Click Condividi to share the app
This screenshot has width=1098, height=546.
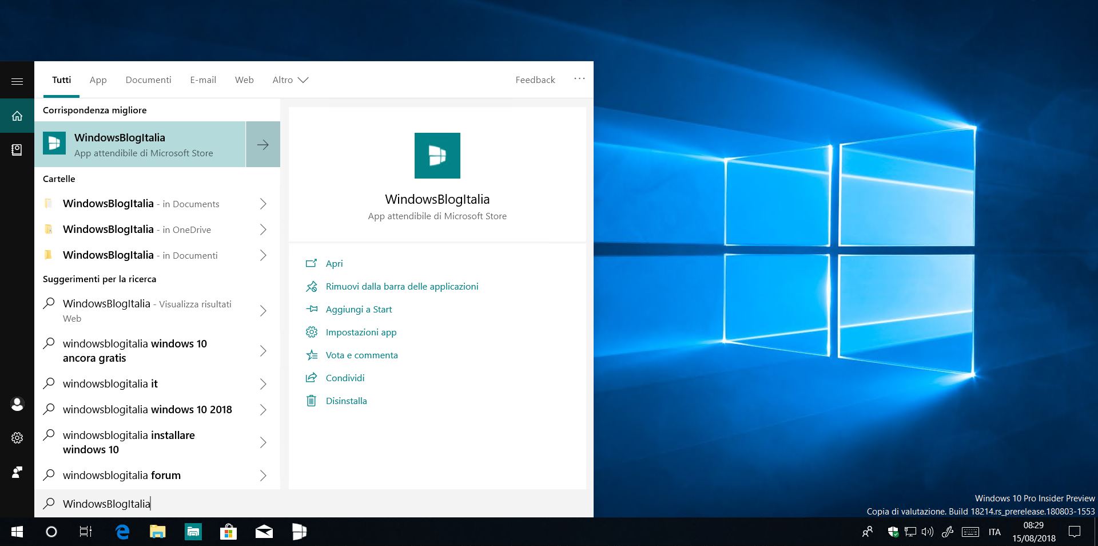(x=345, y=378)
